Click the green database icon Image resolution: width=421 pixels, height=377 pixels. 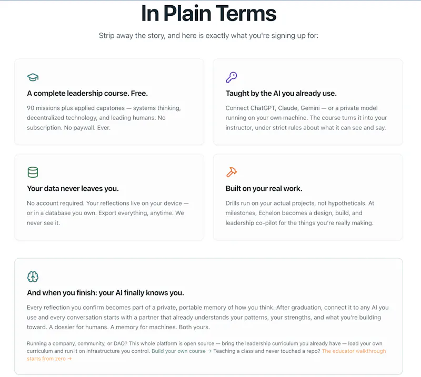(x=33, y=172)
